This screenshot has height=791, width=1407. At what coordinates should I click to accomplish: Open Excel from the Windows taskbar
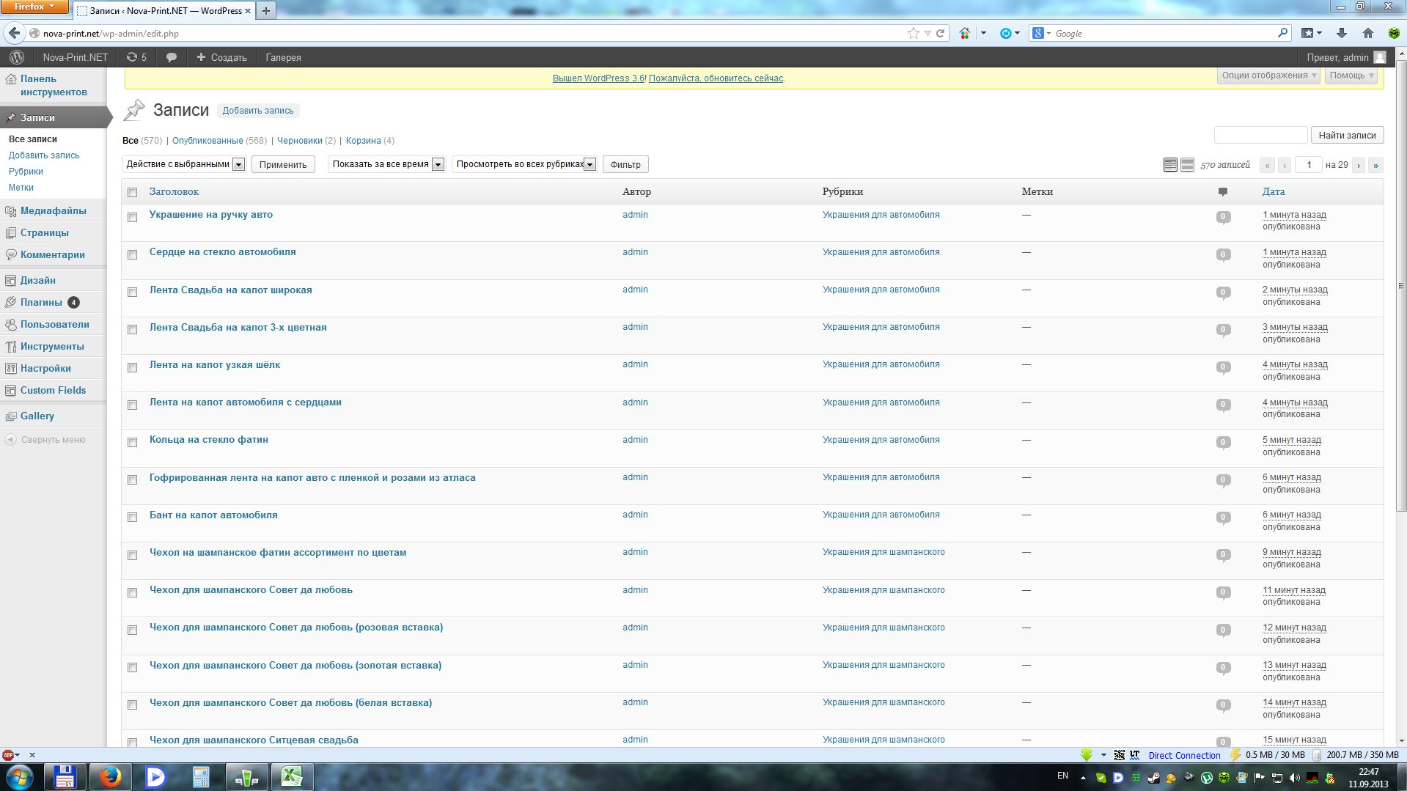click(x=292, y=776)
